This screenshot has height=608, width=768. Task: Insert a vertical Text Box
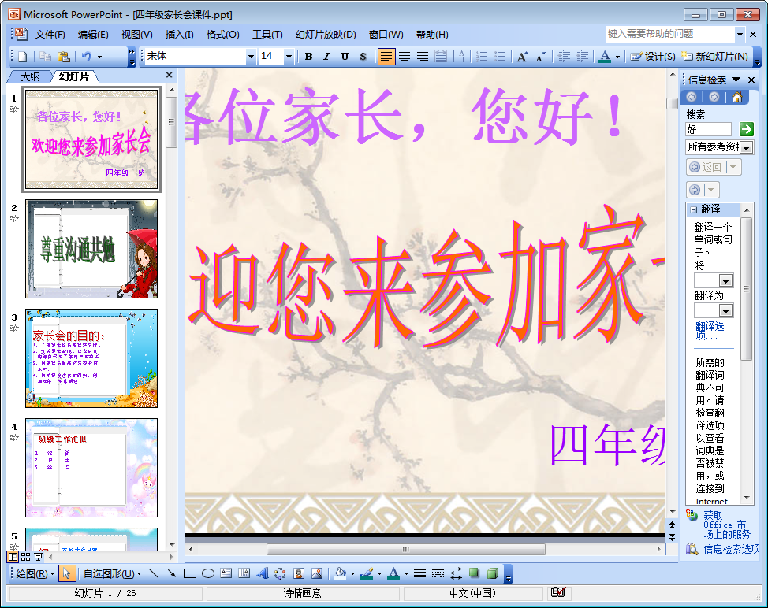244,573
